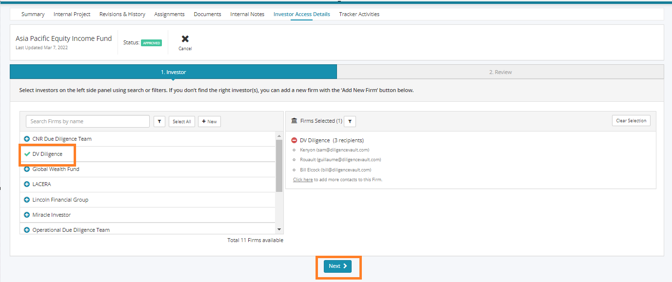Click 'Last Updated Mar 7, 2022' text
Viewport: 672px width, 282px height.
(x=42, y=48)
